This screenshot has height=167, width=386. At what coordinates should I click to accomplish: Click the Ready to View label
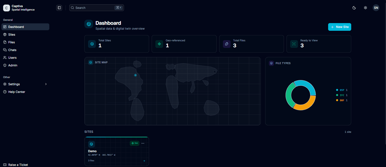(309, 40)
